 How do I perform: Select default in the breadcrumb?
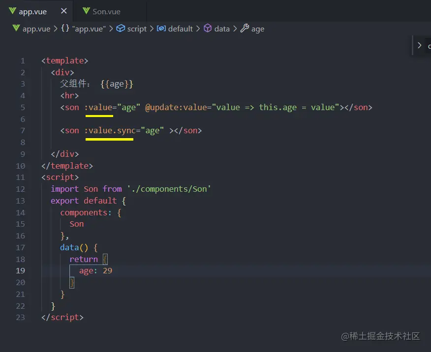[180, 29]
